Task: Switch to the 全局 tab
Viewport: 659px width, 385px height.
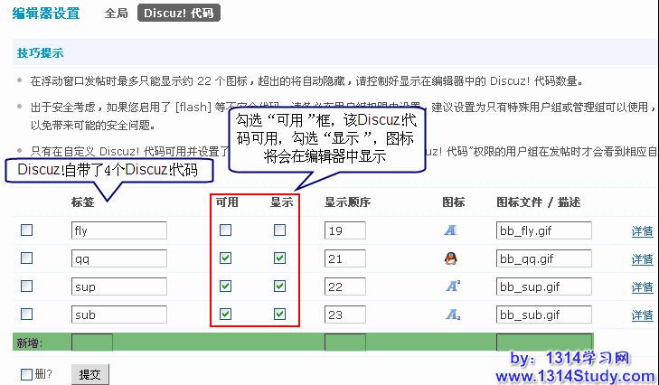Action: [116, 14]
